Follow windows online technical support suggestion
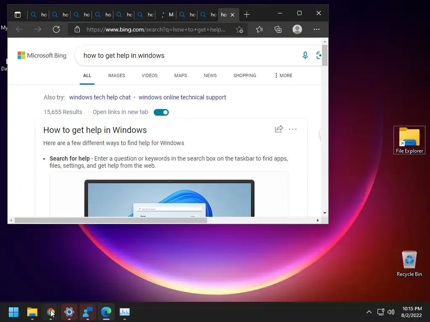The image size is (430, 322). click(182, 97)
